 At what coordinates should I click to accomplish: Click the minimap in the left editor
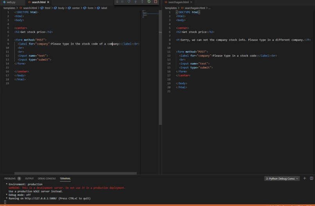tap(150, 14)
